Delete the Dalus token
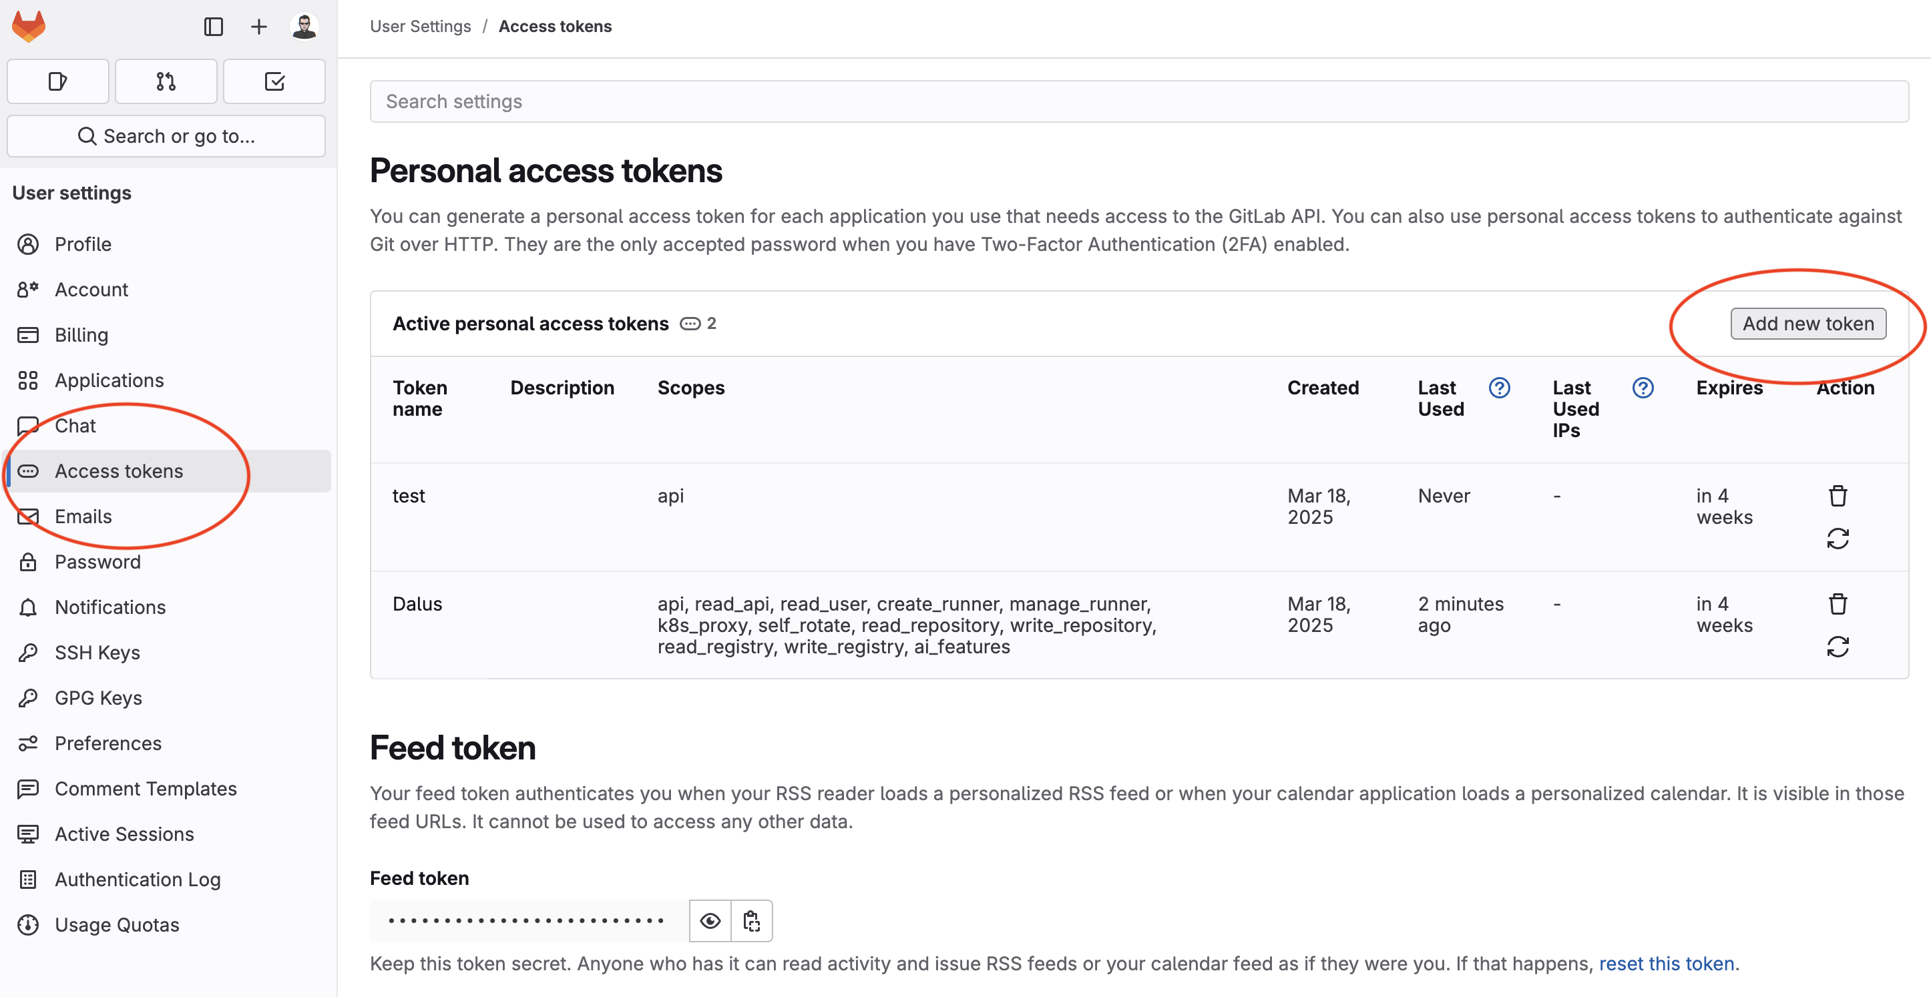Image resolution: width=1931 pixels, height=997 pixels. click(x=1838, y=604)
